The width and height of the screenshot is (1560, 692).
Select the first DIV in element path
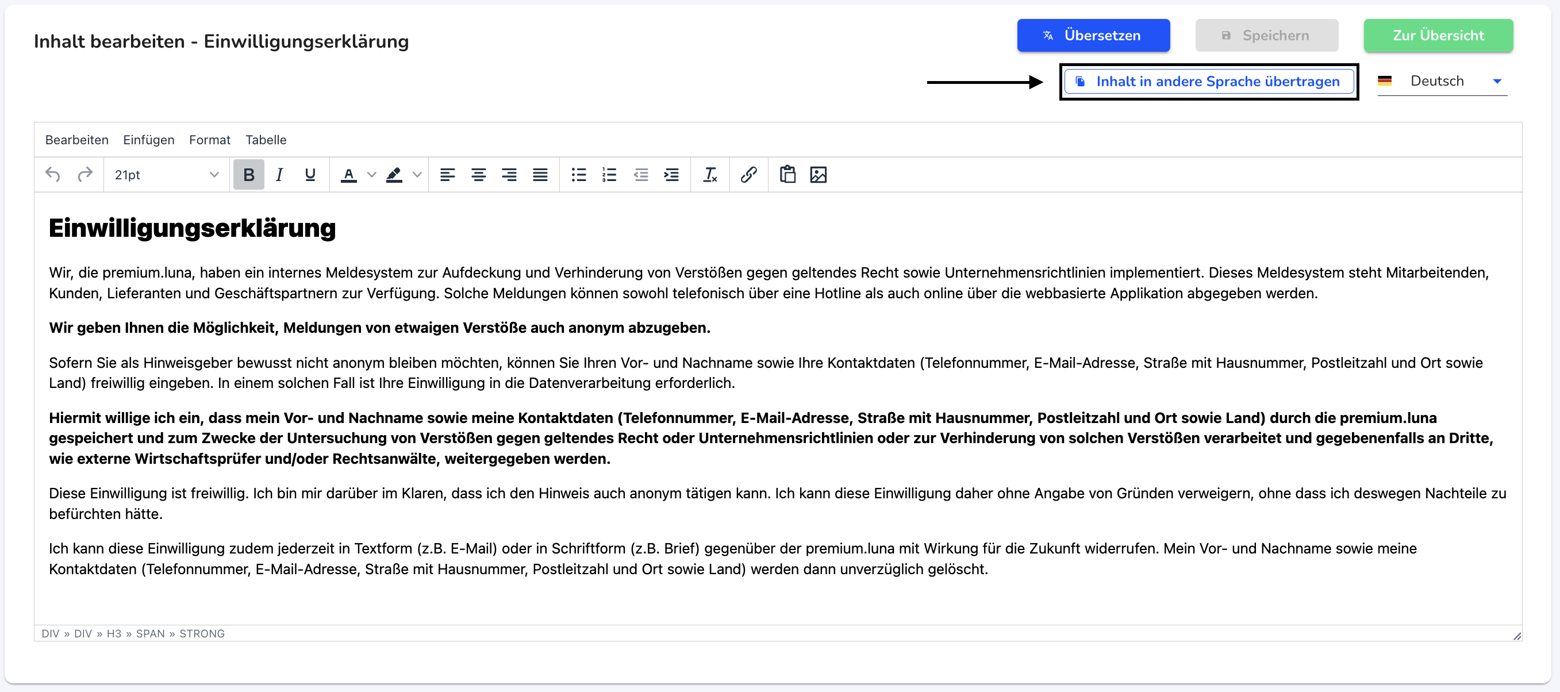(50, 633)
